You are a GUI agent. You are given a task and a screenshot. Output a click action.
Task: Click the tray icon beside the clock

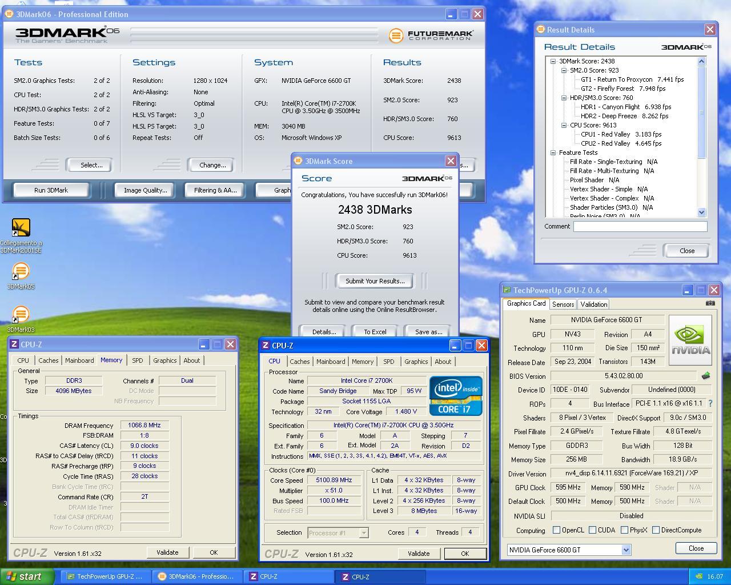tap(698, 576)
